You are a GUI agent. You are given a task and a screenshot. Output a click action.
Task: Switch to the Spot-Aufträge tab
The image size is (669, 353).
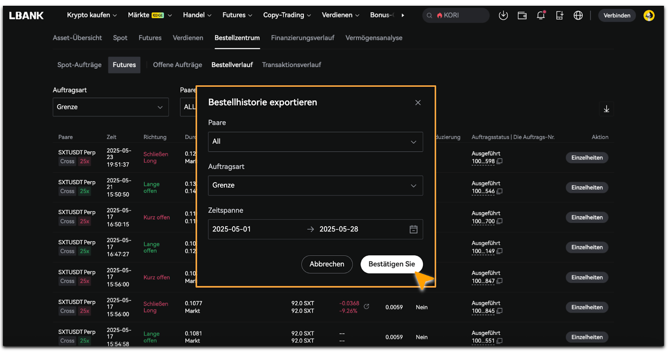[x=79, y=65]
